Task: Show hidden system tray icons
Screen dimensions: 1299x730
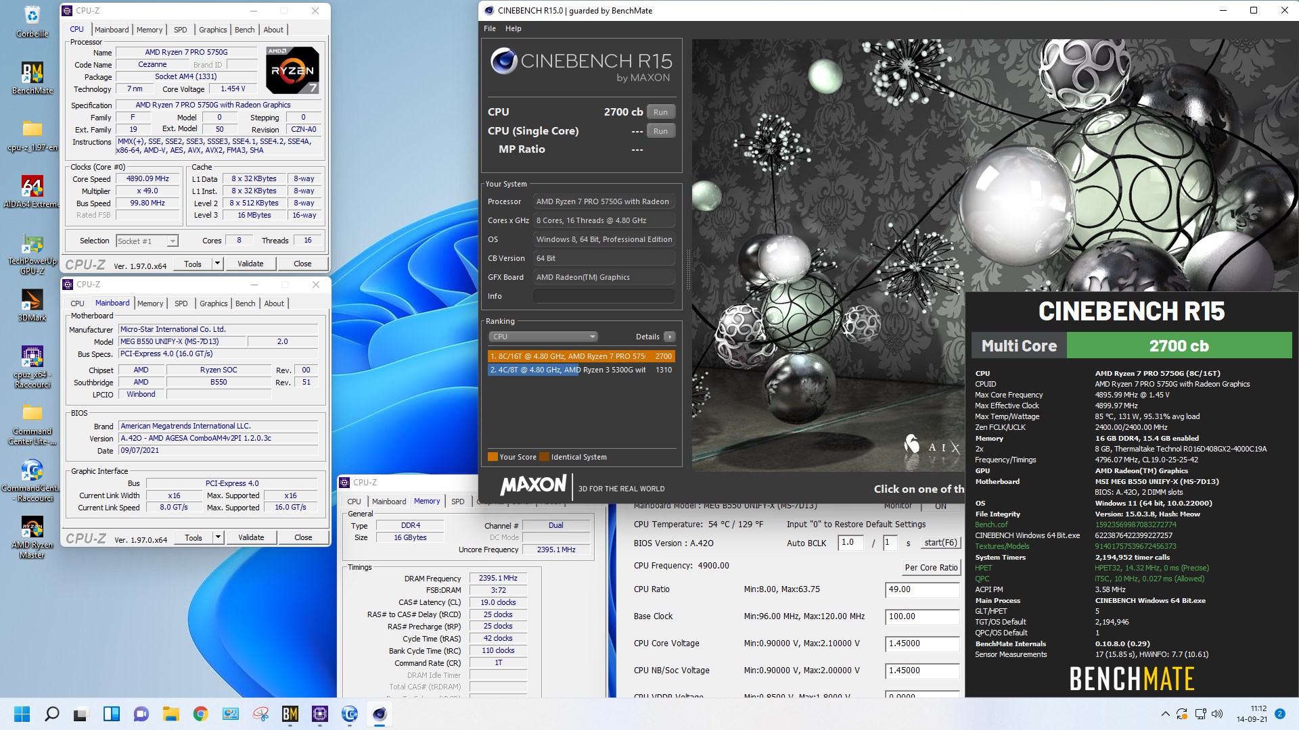Action: click(1165, 714)
